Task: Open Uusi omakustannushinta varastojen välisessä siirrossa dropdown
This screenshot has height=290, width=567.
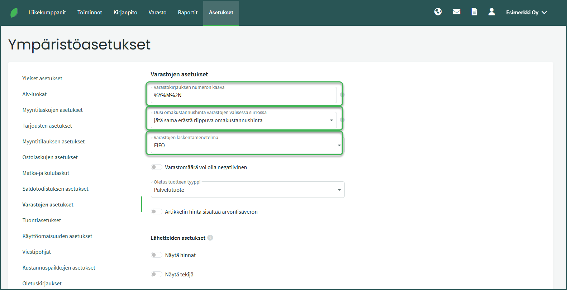Action: 244,120
